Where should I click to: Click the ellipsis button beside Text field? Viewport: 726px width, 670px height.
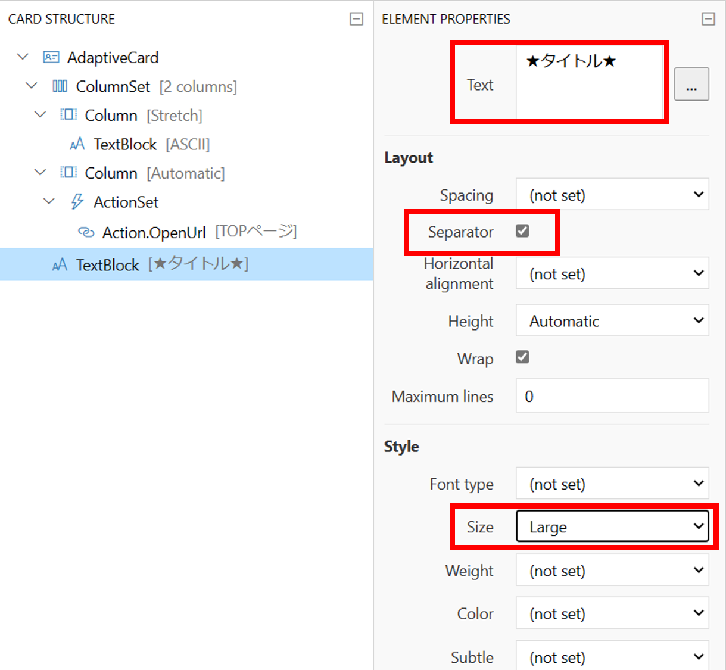click(x=691, y=84)
